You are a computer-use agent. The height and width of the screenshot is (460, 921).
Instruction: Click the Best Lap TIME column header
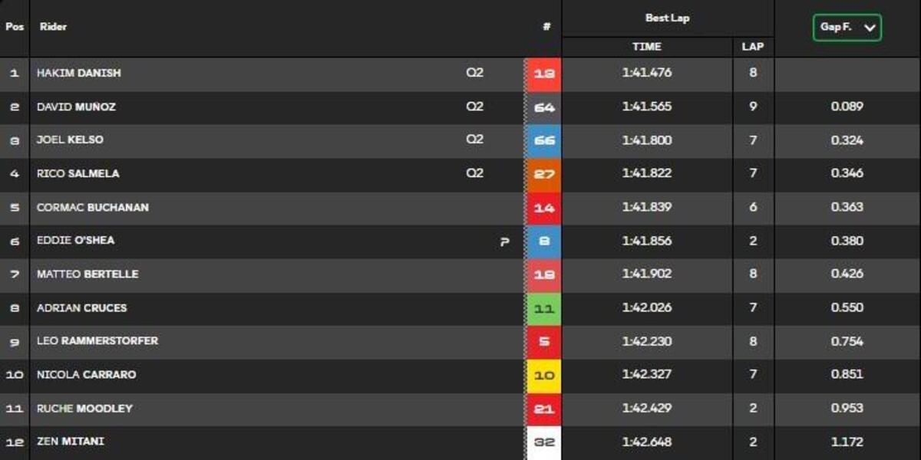(x=646, y=47)
